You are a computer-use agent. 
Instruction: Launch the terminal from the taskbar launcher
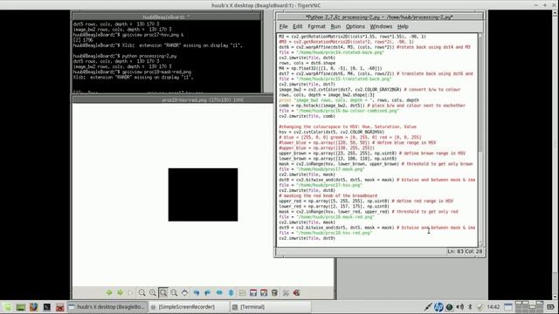click(x=46, y=307)
